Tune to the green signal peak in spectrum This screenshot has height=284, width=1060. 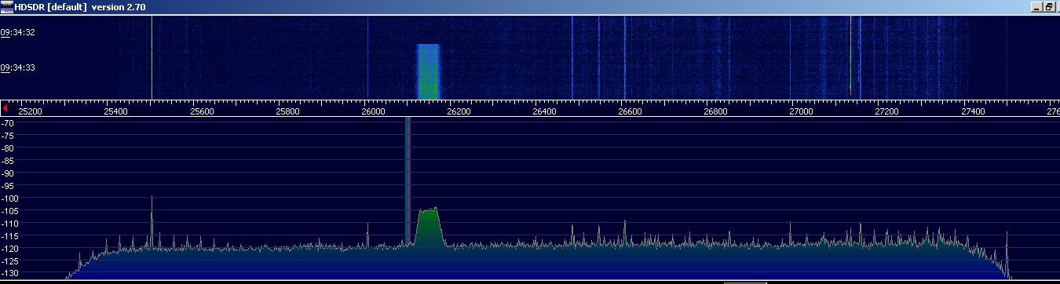click(429, 228)
